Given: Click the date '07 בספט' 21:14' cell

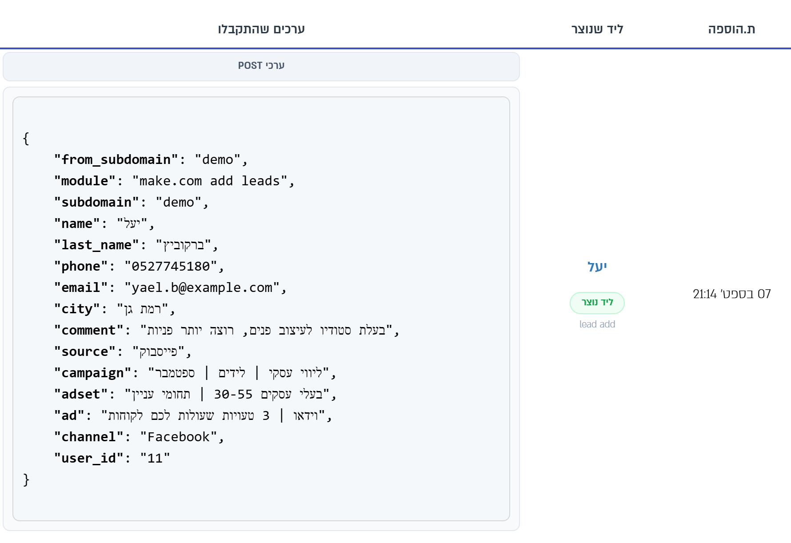Looking at the screenshot, I should tap(731, 294).
